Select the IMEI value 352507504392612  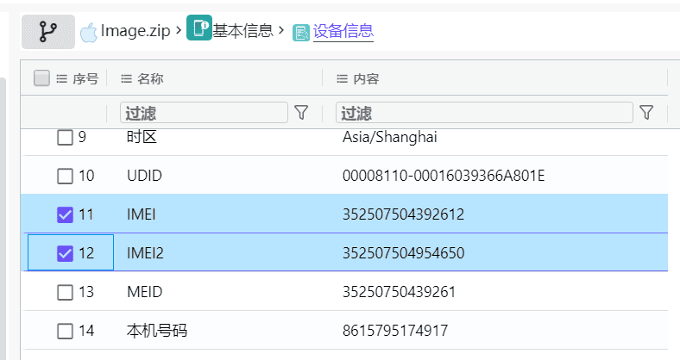click(x=403, y=214)
